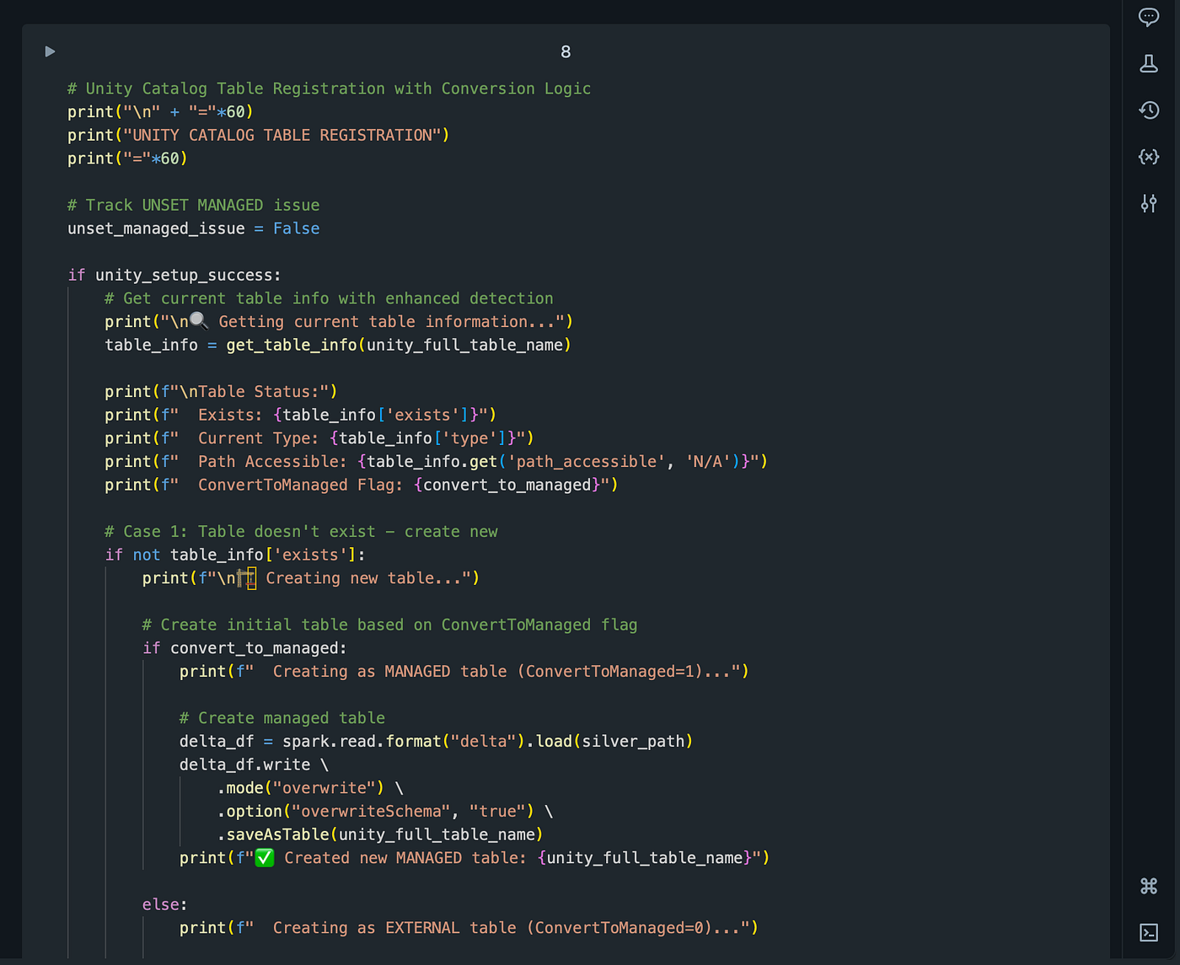Click the line '.mode("overwrite") \'
The width and height of the screenshot is (1180, 965).
(310, 788)
